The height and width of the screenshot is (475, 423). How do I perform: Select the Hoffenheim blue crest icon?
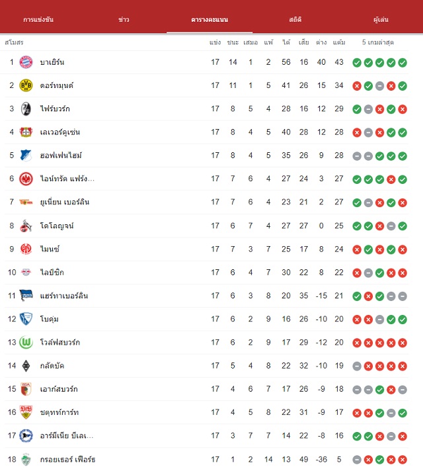[26, 155]
